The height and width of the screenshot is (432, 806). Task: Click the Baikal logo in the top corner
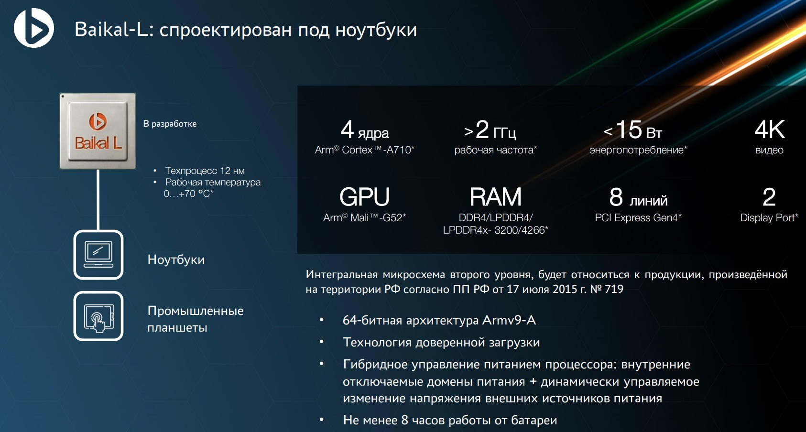pos(34,28)
